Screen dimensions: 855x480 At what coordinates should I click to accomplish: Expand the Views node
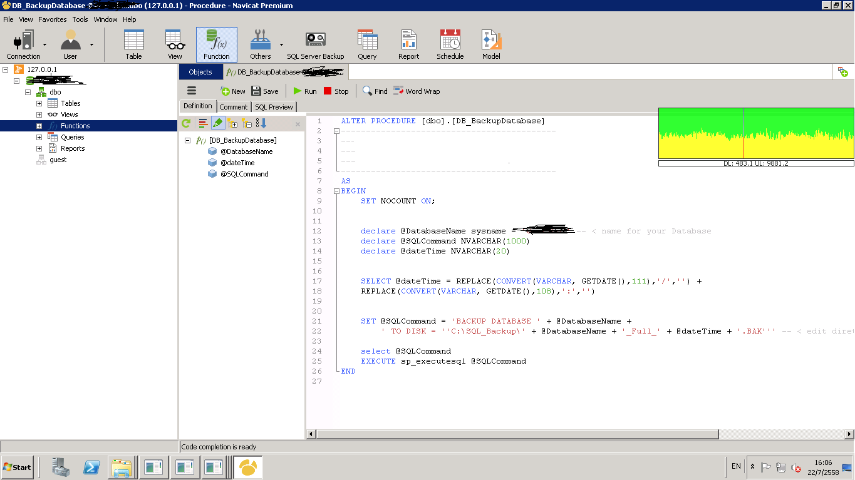coord(39,115)
